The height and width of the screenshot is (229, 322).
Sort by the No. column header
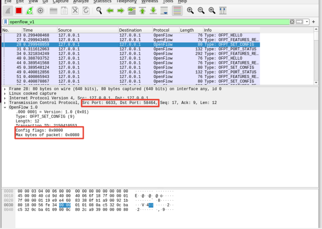coord(12,30)
